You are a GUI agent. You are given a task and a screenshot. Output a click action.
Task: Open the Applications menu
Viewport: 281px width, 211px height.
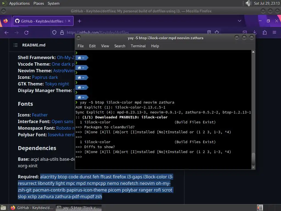point(19,3)
